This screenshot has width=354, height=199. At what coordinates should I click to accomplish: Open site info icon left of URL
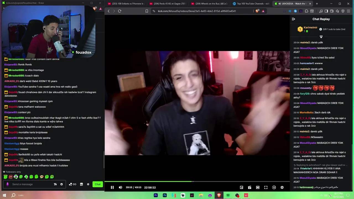pos(154,11)
